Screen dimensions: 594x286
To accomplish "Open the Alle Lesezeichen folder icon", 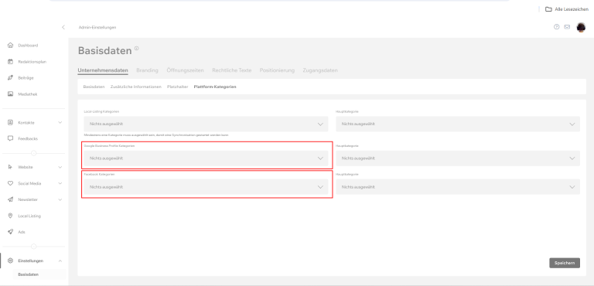I will point(548,9).
